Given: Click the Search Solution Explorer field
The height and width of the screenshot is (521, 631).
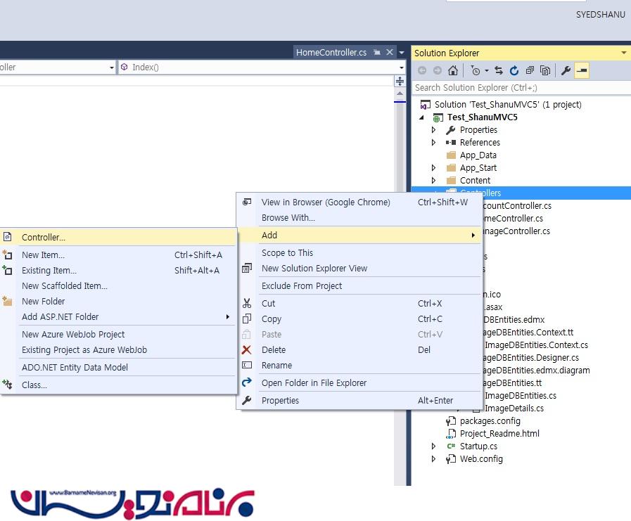Looking at the screenshot, I should (x=517, y=88).
